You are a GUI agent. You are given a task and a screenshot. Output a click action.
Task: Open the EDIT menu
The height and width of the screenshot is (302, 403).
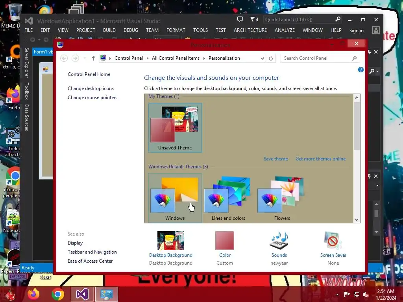45,30
